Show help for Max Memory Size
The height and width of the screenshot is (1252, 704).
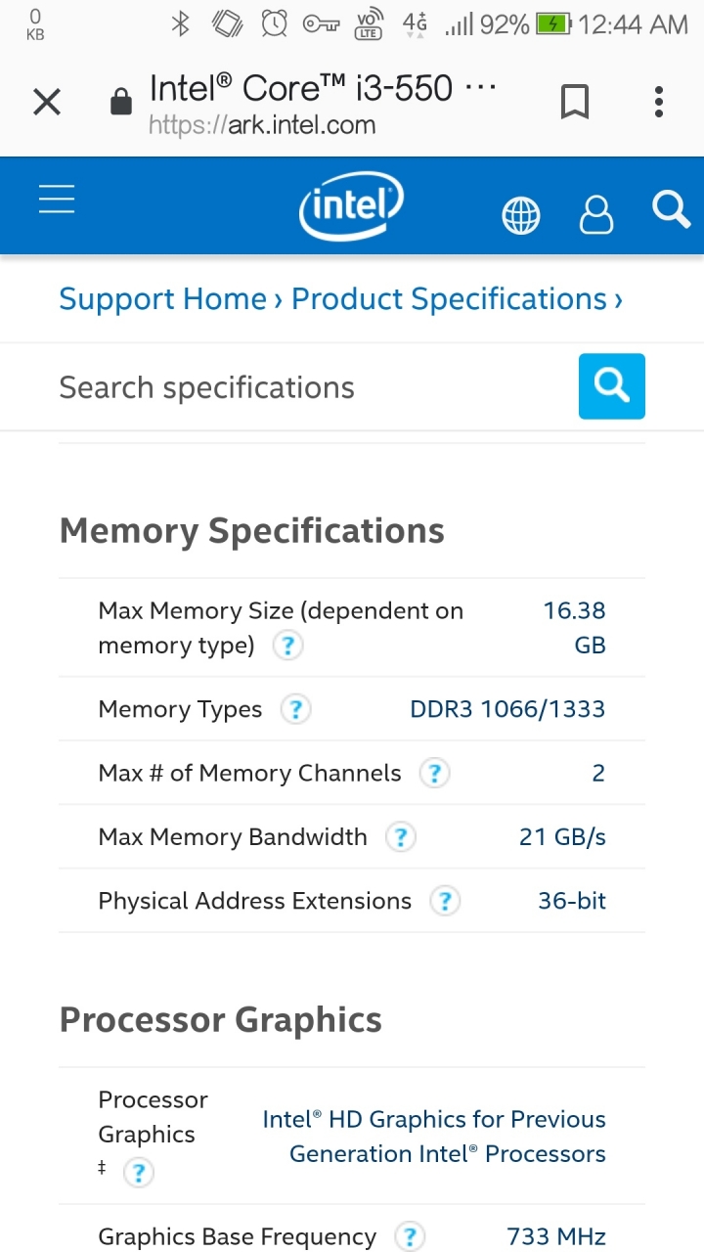tap(287, 646)
